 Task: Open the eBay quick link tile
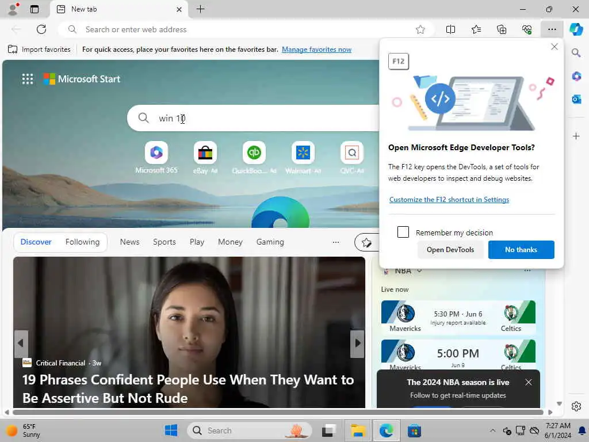click(x=205, y=158)
